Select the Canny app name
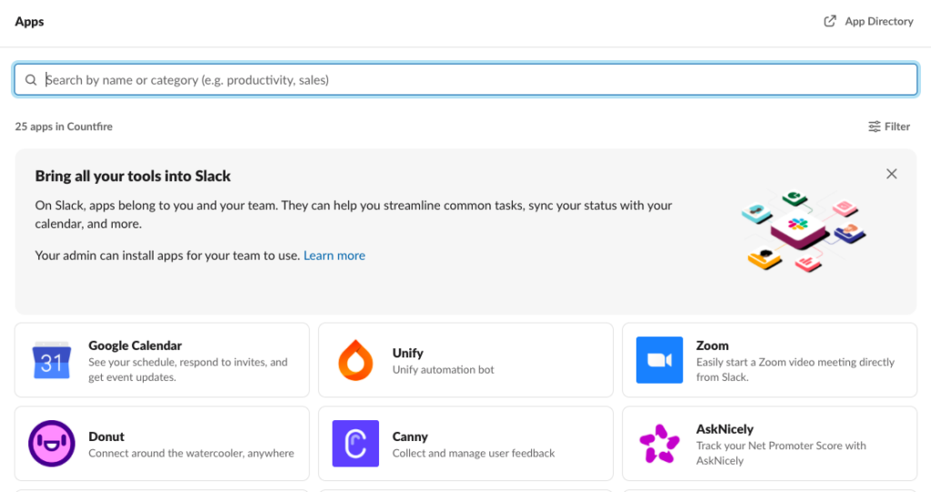Image resolution: width=931 pixels, height=492 pixels. tap(410, 437)
